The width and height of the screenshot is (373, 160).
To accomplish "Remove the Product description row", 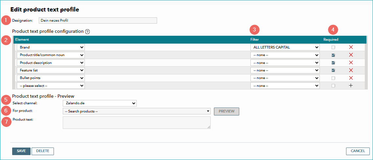I will (351, 63).
